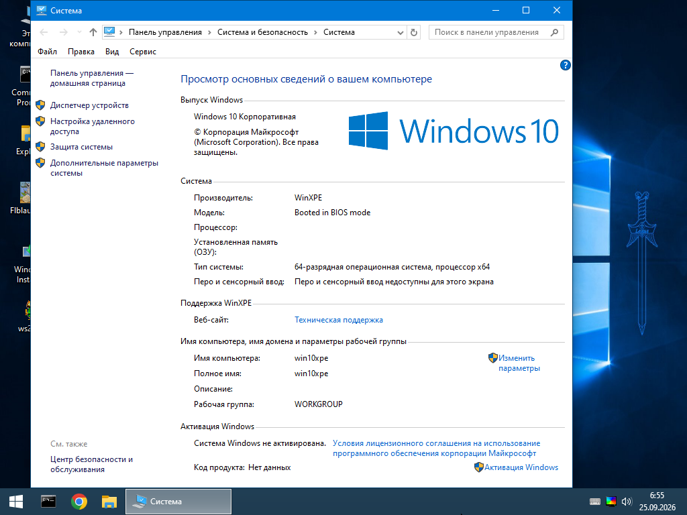Image resolution: width=687 pixels, height=515 pixels.
Task: Launch Command Prompt from the taskbar
Action: pyautogui.click(x=48, y=502)
